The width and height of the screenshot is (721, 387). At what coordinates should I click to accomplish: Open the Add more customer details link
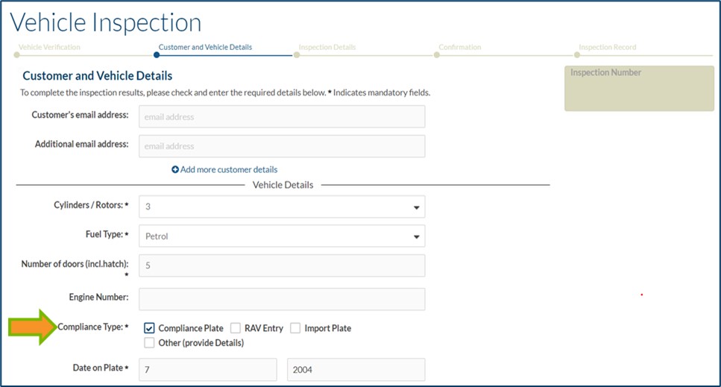(x=228, y=170)
